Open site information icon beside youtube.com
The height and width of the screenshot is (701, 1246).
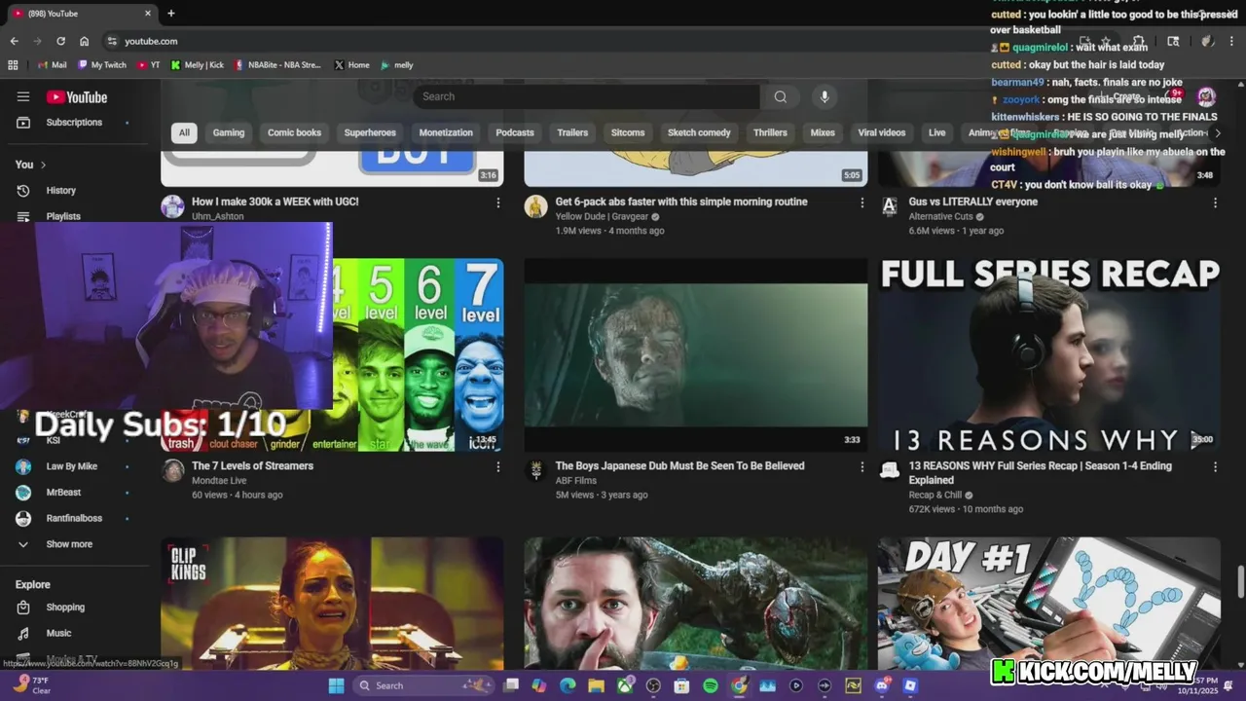pyautogui.click(x=112, y=41)
